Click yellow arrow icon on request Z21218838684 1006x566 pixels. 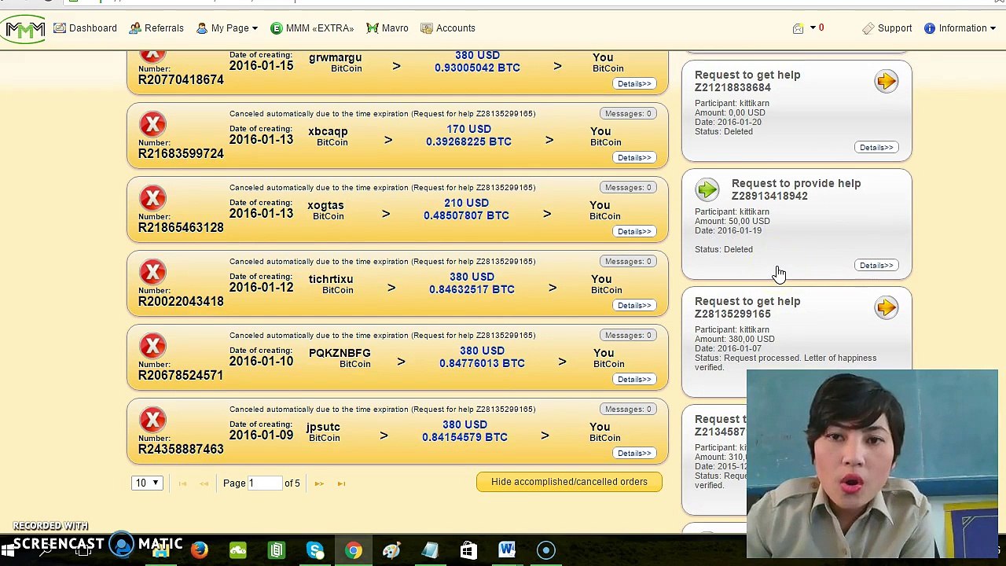pos(886,81)
